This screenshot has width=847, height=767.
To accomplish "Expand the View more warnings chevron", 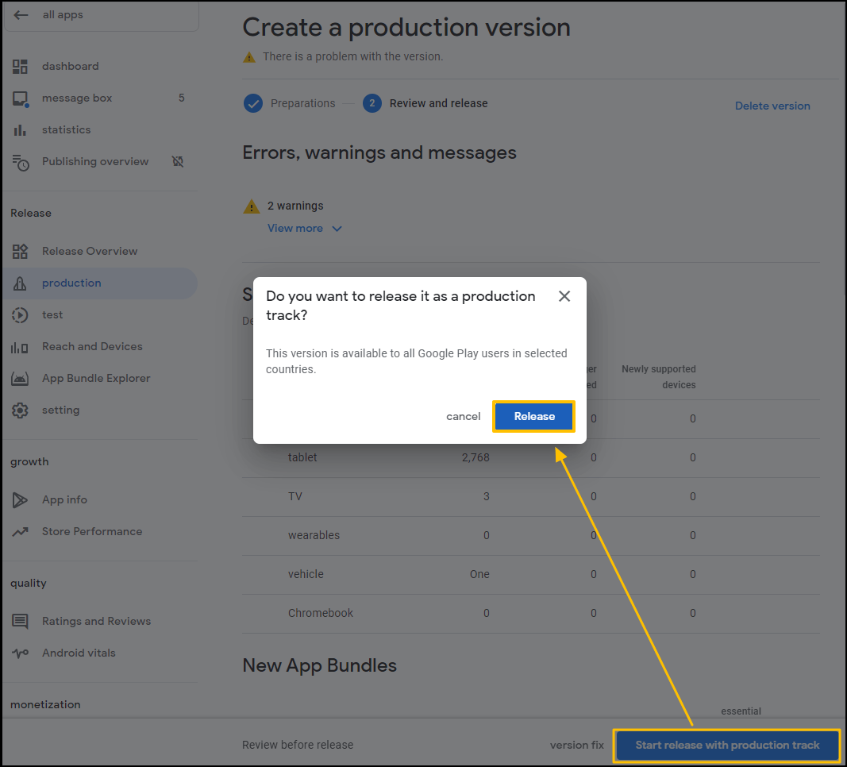I will pyautogui.click(x=337, y=229).
